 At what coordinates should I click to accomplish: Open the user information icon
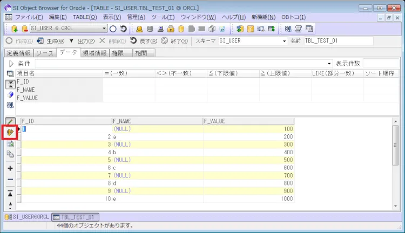click(x=139, y=29)
